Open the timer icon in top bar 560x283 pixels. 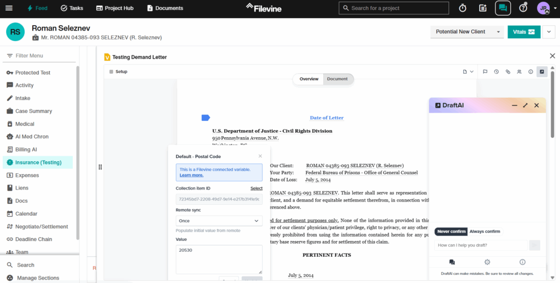pos(463,8)
